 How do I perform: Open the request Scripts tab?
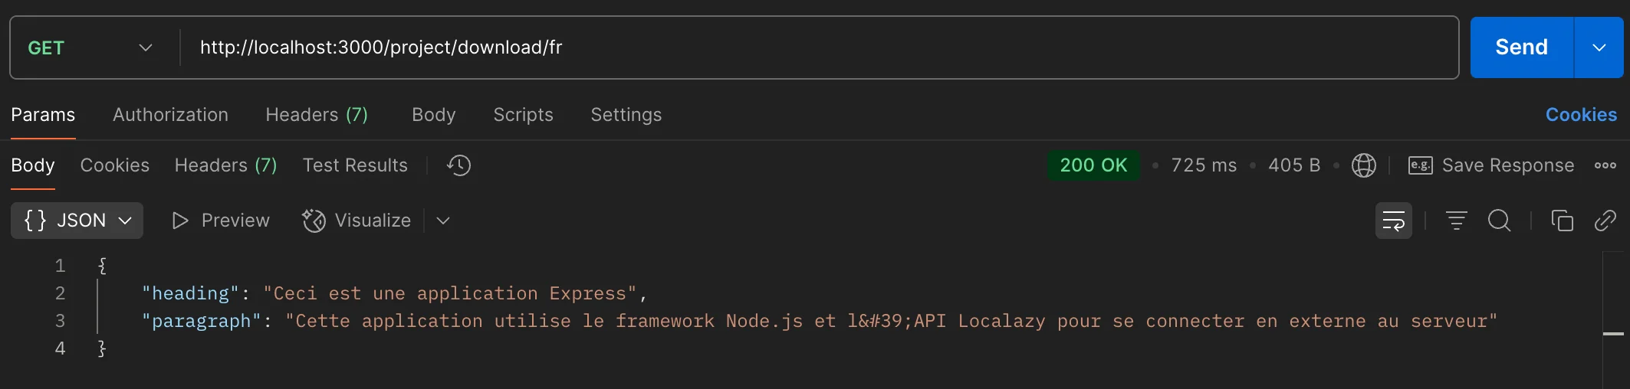tap(523, 115)
